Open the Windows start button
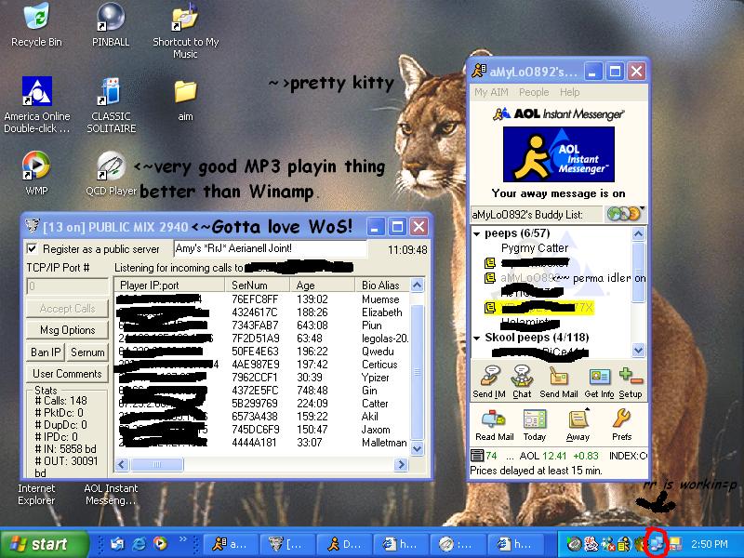 coord(45,544)
